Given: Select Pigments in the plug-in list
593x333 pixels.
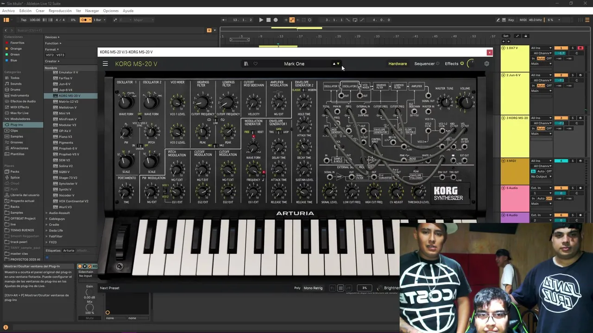Looking at the screenshot, I should pos(66,142).
